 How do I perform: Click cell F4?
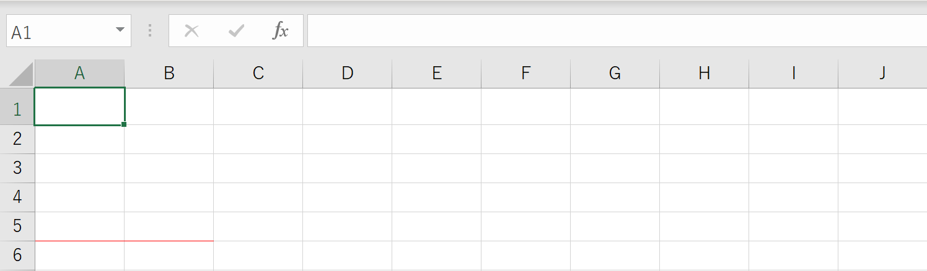tap(525, 197)
